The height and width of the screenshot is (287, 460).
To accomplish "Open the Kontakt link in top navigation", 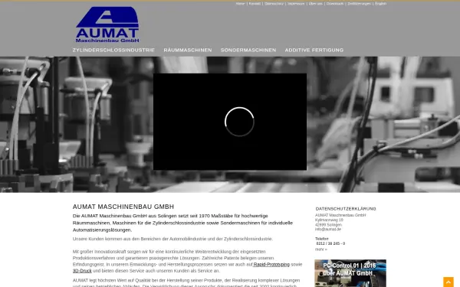I will tap(255, 4).
